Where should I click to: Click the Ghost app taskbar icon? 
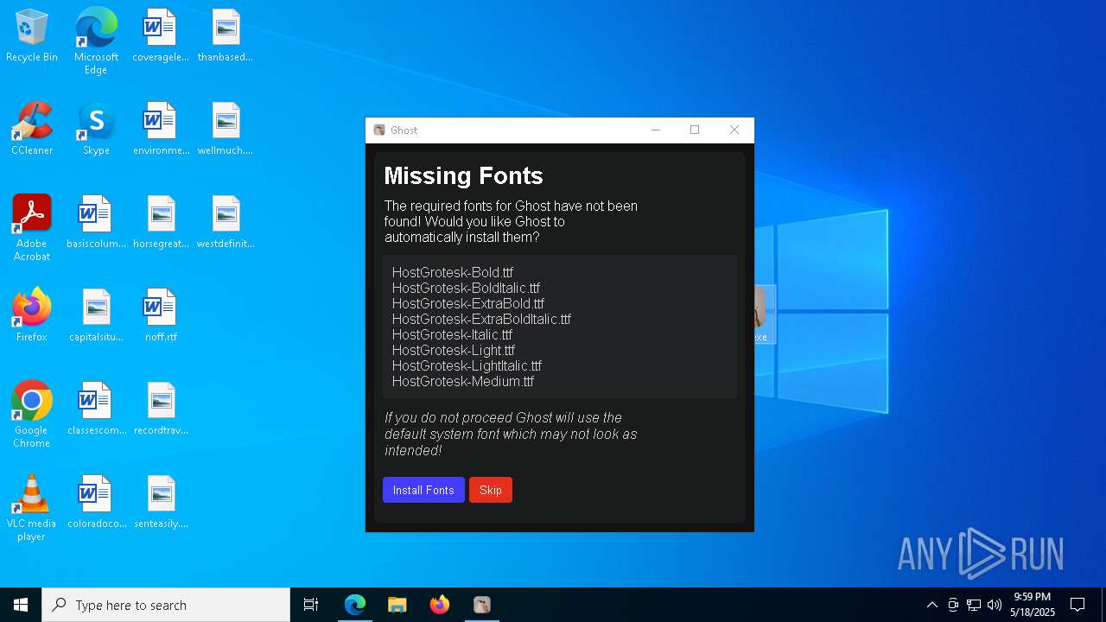(x=482, y=605)
